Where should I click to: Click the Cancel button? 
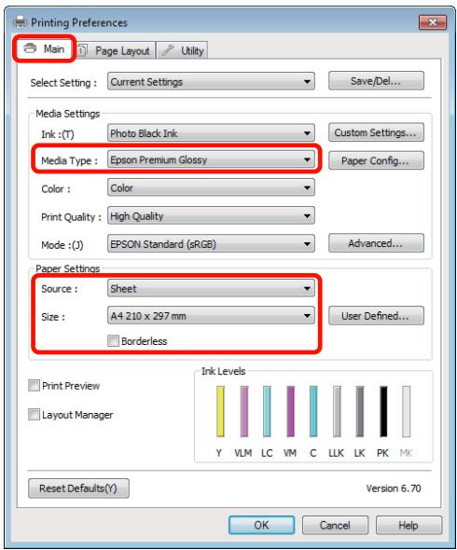click(x=335, y=525)
